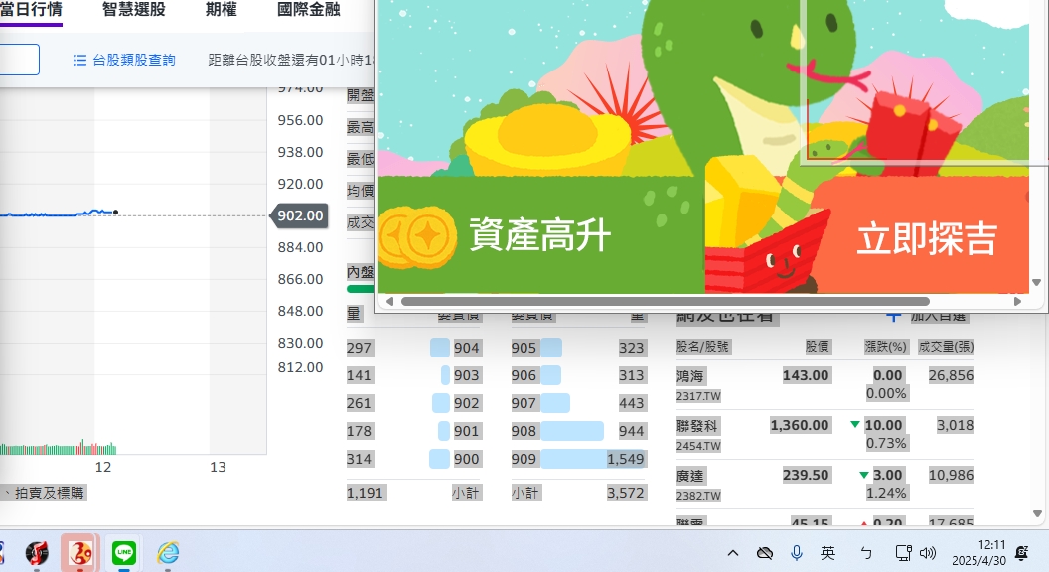Open the 聯發科 stock link
Viewport: 1049px width, 572px height.
696,425
